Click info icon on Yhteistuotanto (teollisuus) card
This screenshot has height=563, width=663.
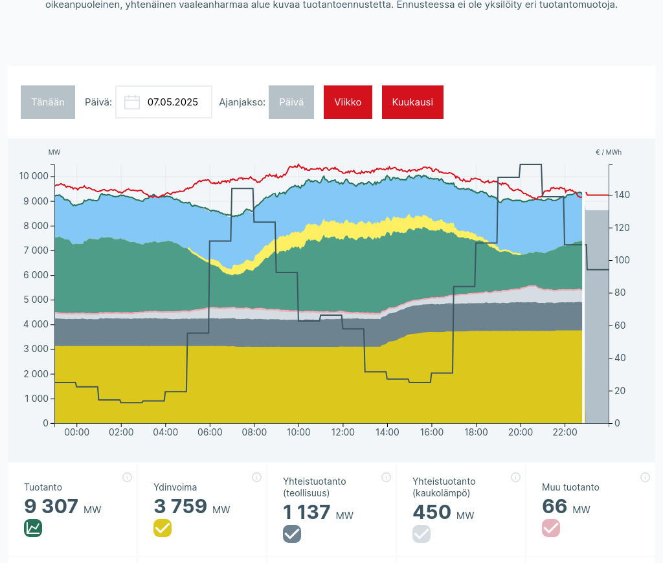[386, 478]
